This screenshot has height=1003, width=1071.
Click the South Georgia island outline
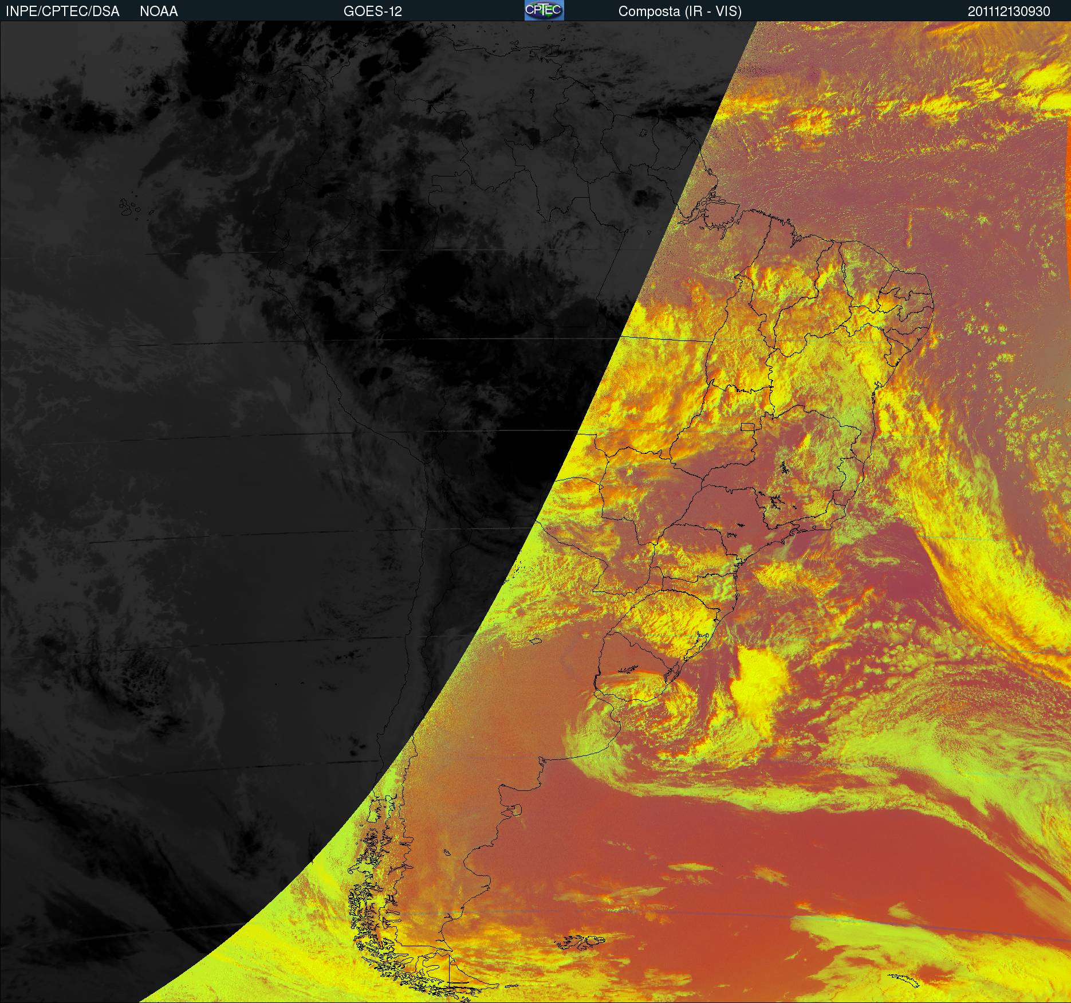(905, 979)
